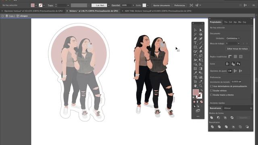This screenshot has width=258, height=145.
Task: Apply the Unite shape mode
Action: click(x=212, y=118)
